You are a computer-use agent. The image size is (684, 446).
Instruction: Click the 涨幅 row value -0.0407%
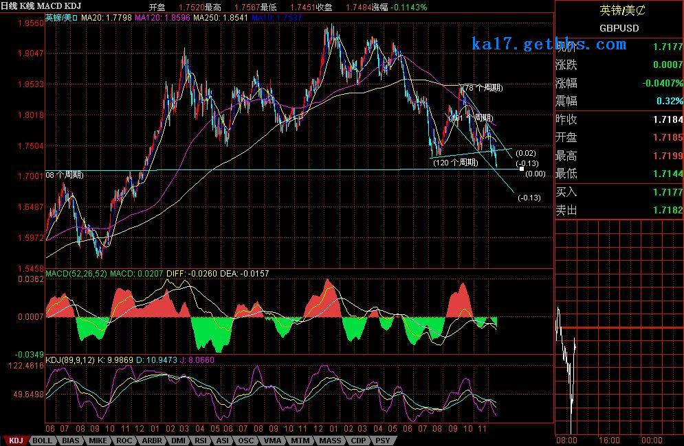[662, 83]
